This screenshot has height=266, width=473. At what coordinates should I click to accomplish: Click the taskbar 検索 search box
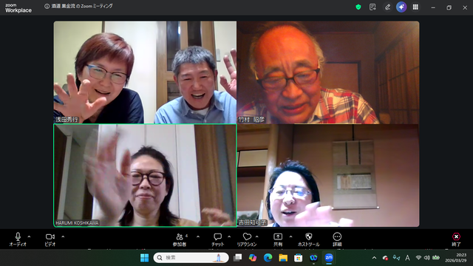pos(191,258)
